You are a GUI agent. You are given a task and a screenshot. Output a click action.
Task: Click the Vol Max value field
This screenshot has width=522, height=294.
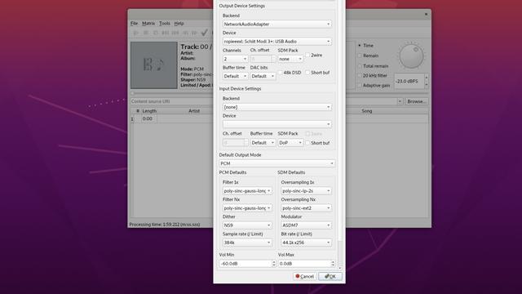[304, 263]
